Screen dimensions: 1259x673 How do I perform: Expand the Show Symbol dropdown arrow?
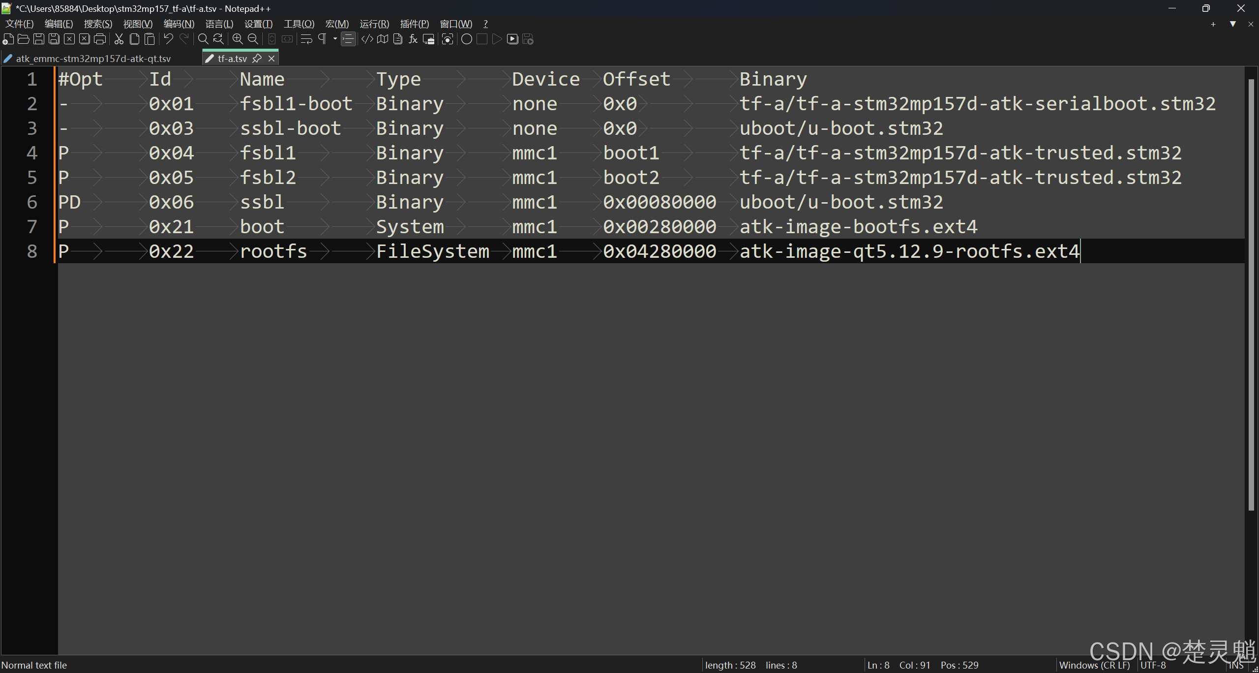coord(335,39)
